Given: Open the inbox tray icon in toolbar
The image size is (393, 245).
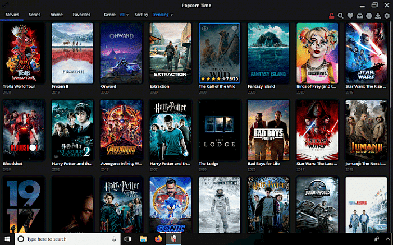Looking at the screenshot, I should [x=360, y=16].
